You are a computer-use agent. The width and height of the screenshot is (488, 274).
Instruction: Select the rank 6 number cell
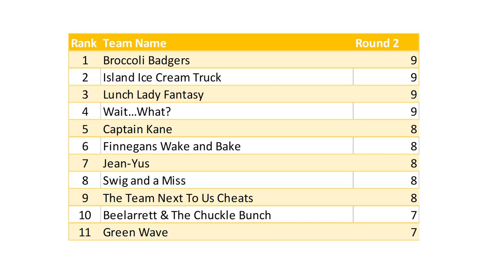click(85, 147)
